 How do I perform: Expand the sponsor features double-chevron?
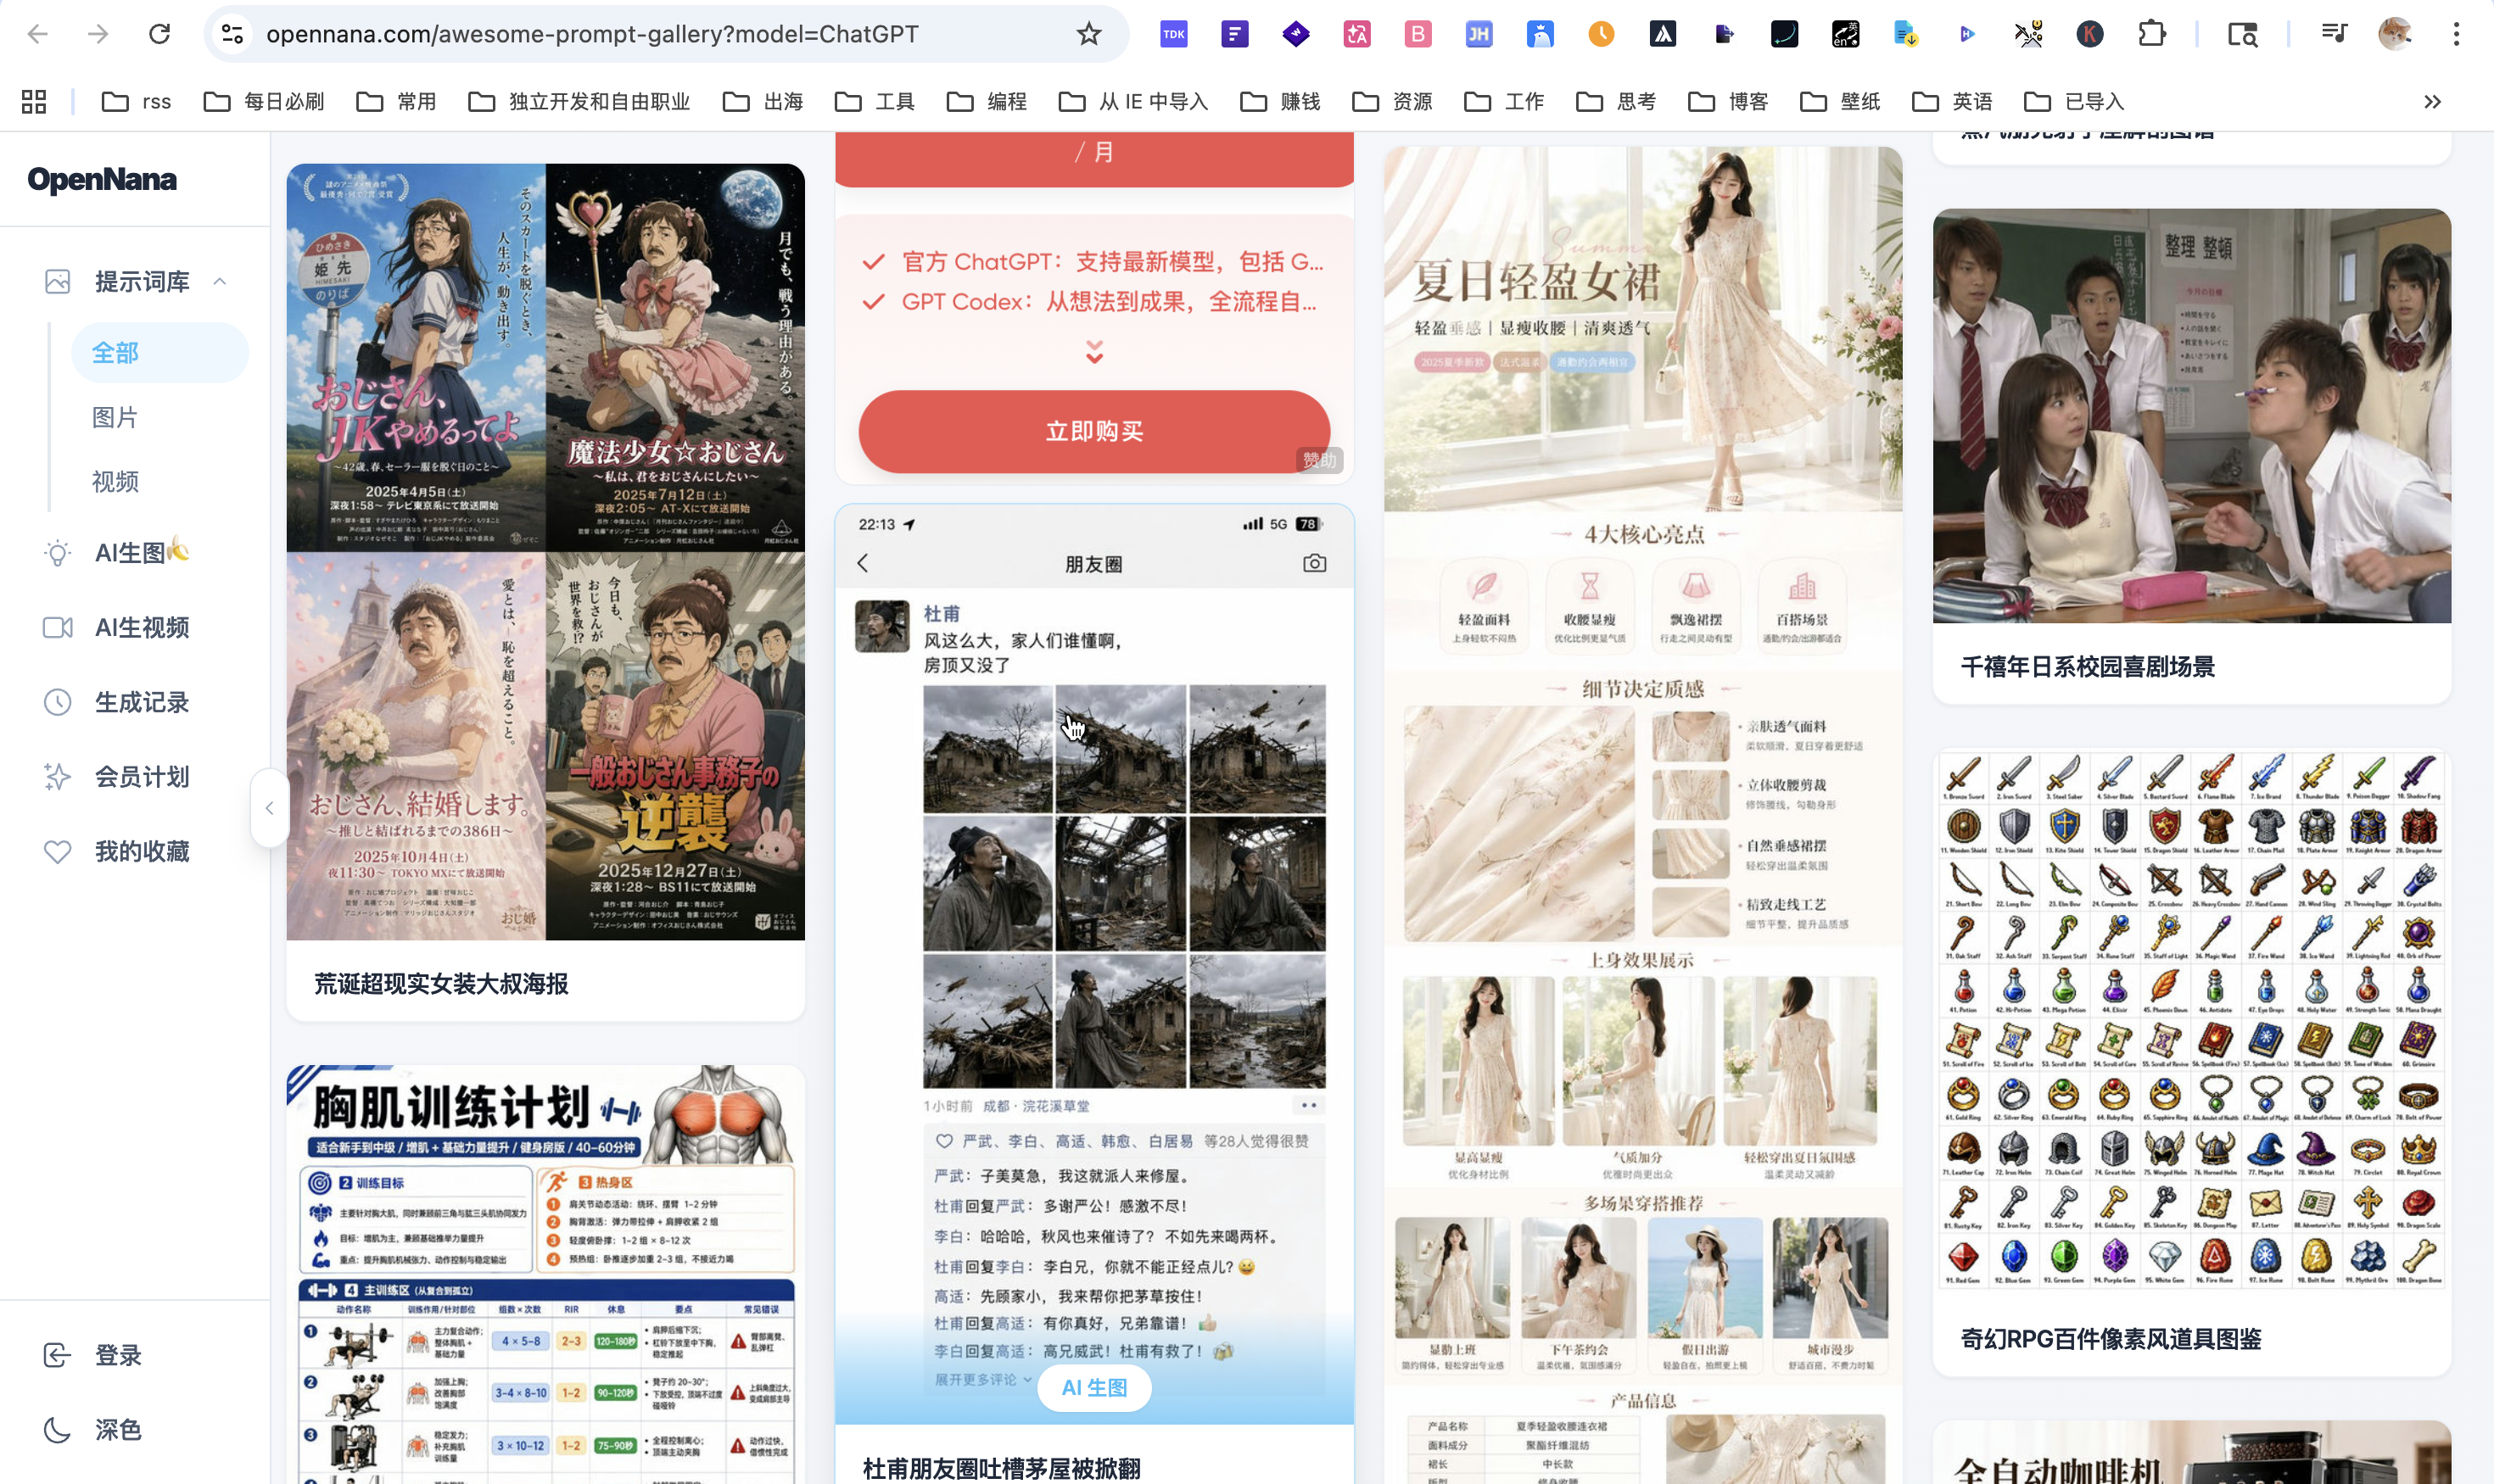1093,351
